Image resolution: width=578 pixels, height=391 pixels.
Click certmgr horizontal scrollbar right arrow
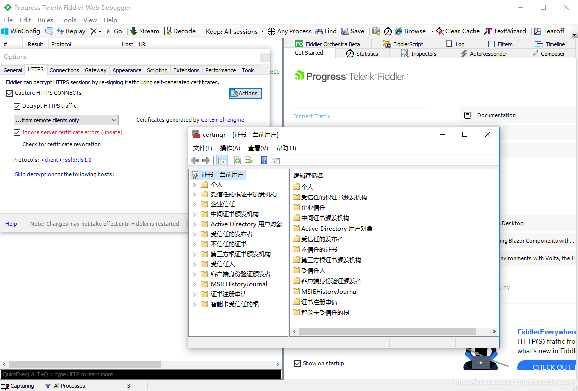click(494, 332)
